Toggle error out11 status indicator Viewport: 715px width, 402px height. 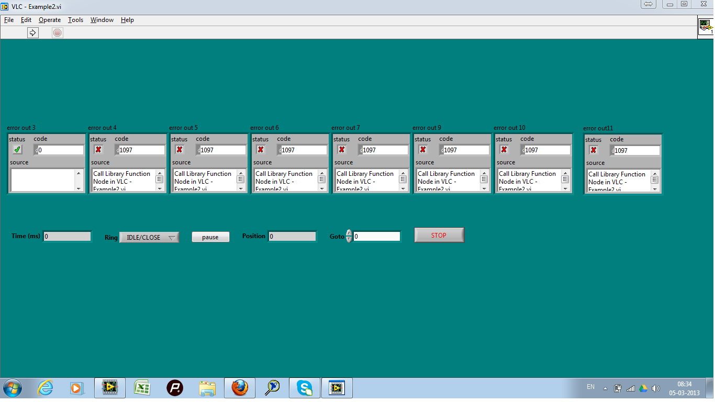click(594, 150)
